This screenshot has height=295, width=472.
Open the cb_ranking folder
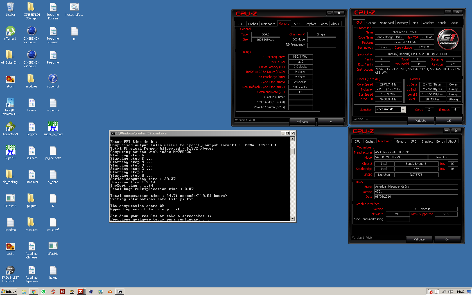click(x=10, y=176)
